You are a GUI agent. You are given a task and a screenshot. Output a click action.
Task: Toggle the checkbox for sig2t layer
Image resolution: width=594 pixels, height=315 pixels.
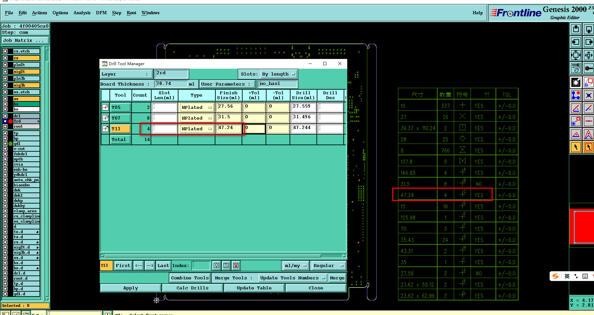pos(5,72)
